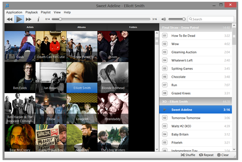Select the Doves artist thumbnail

(113, 46)
